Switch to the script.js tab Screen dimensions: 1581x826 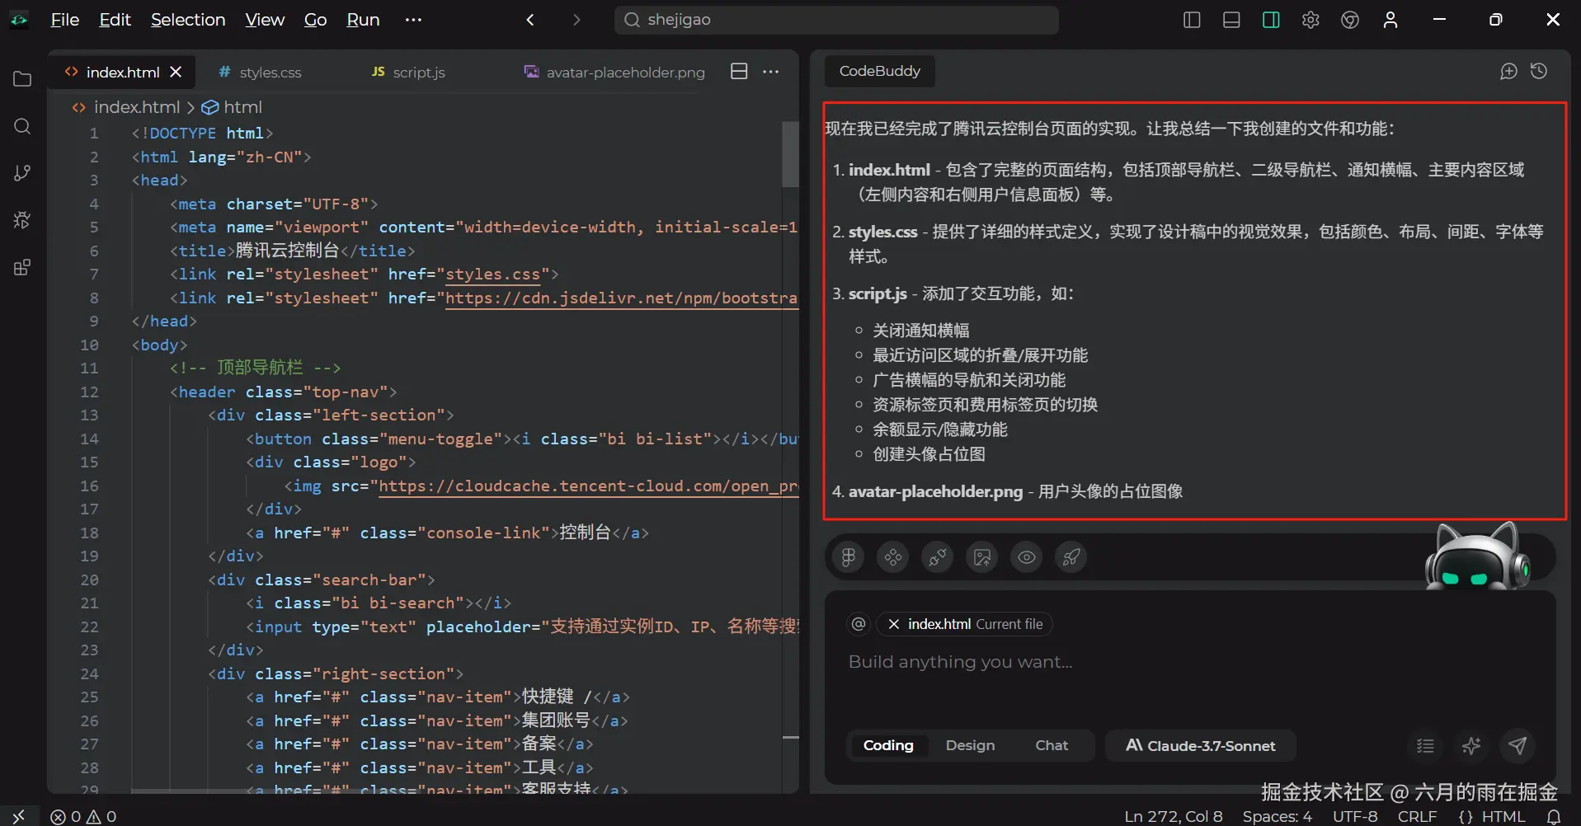(x=409, y=73)
